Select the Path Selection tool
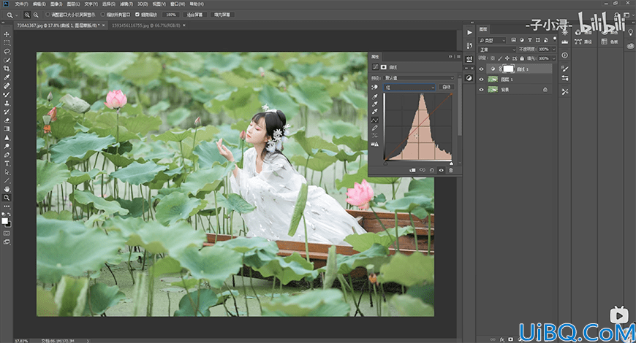Image resolution: width=636 pixels, height=343 pixels. click(7, 172)
